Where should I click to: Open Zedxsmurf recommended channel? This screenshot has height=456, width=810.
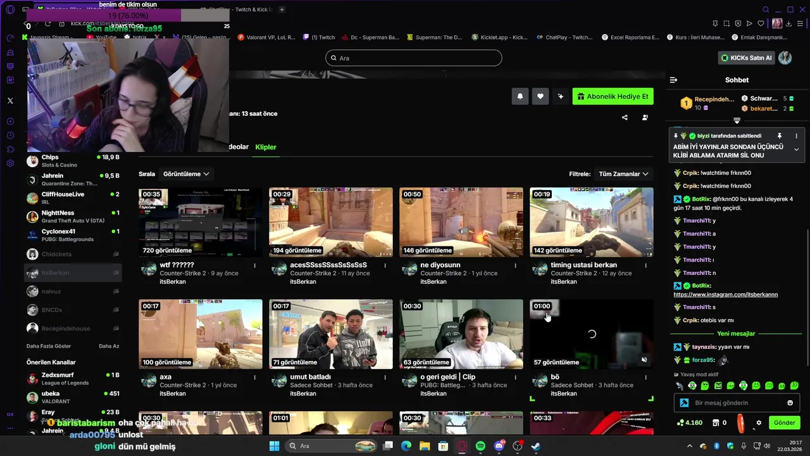point(73,379)
